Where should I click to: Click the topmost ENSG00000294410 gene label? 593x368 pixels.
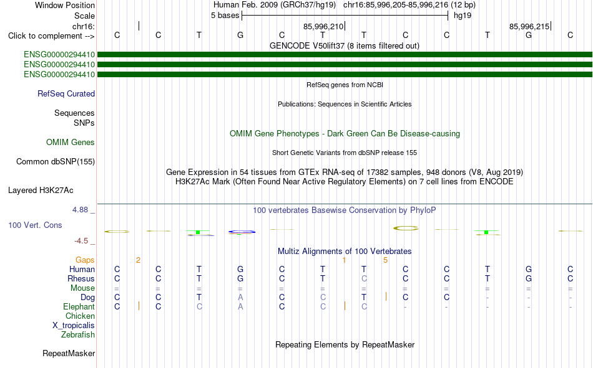[x=59, y=55]
